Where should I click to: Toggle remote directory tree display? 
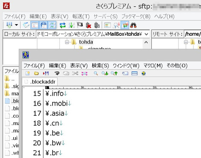pos(44,25)
